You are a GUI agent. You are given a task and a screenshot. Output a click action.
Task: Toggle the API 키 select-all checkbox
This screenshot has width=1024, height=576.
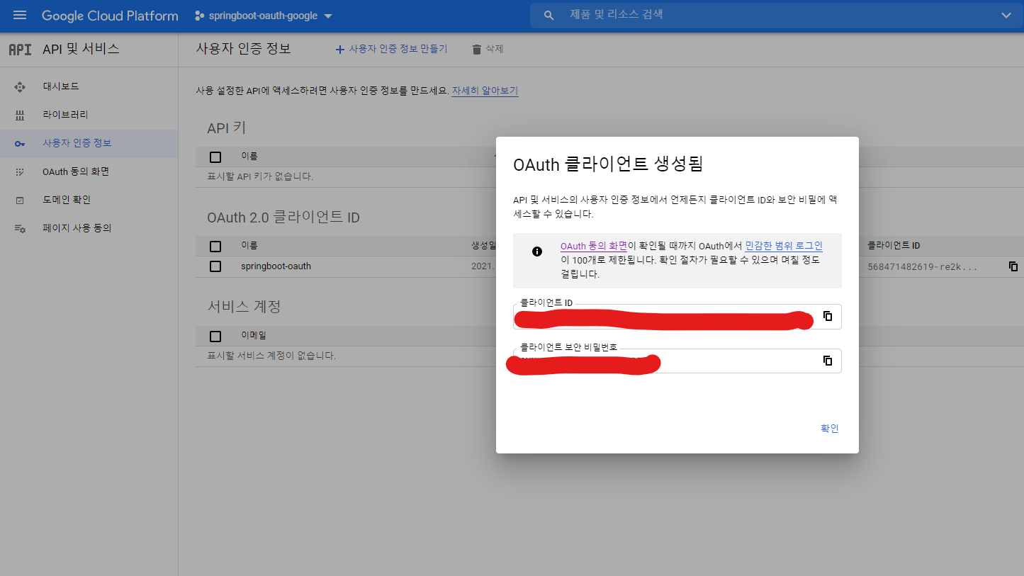(x=215, y=157)
